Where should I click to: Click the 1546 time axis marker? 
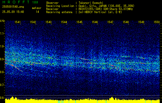(95, 22)
